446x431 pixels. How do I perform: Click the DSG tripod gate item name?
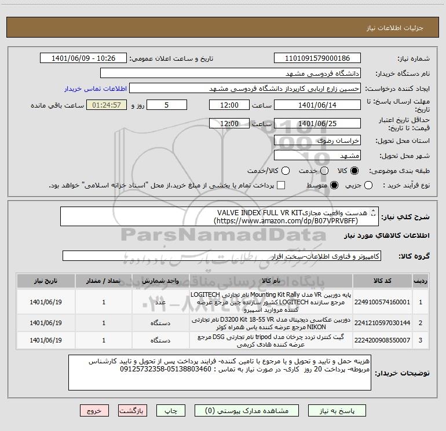pos(271,340)
